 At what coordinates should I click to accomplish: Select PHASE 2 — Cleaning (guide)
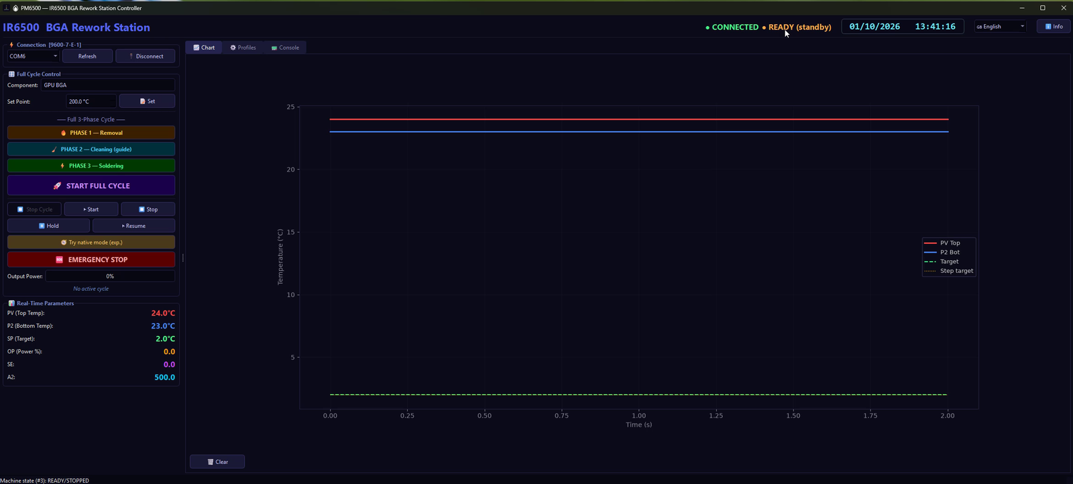(91, 149)
